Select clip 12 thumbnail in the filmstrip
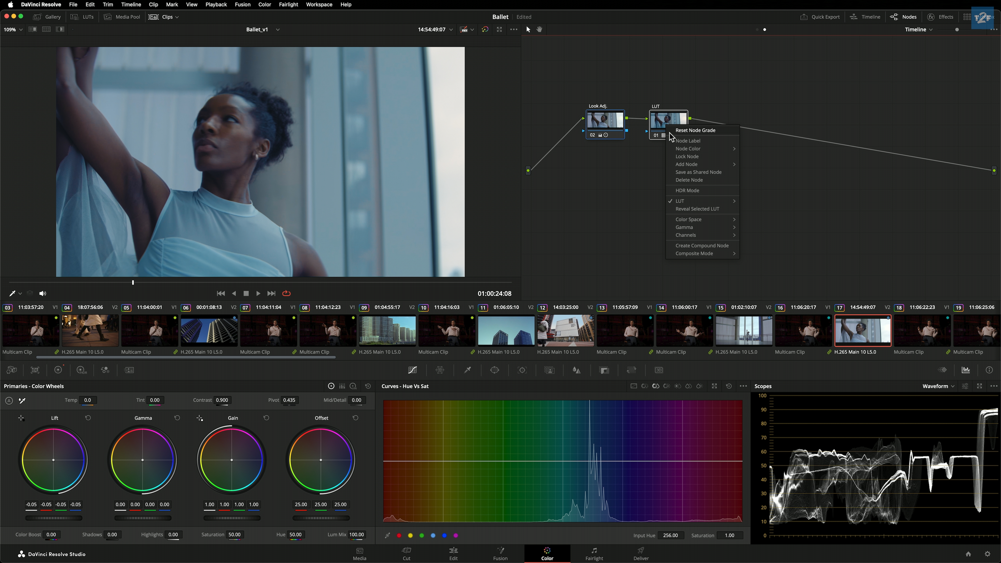The height and width of the screenshot is (563, 1001). (565, 331)
